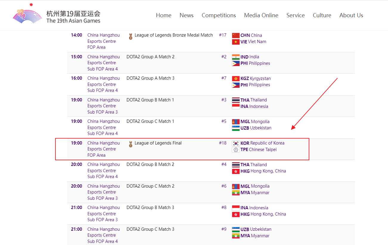Screen dimensions: 388x245
Task: Click the Kyrgyzstan flag icon
Action: point(236,78)
